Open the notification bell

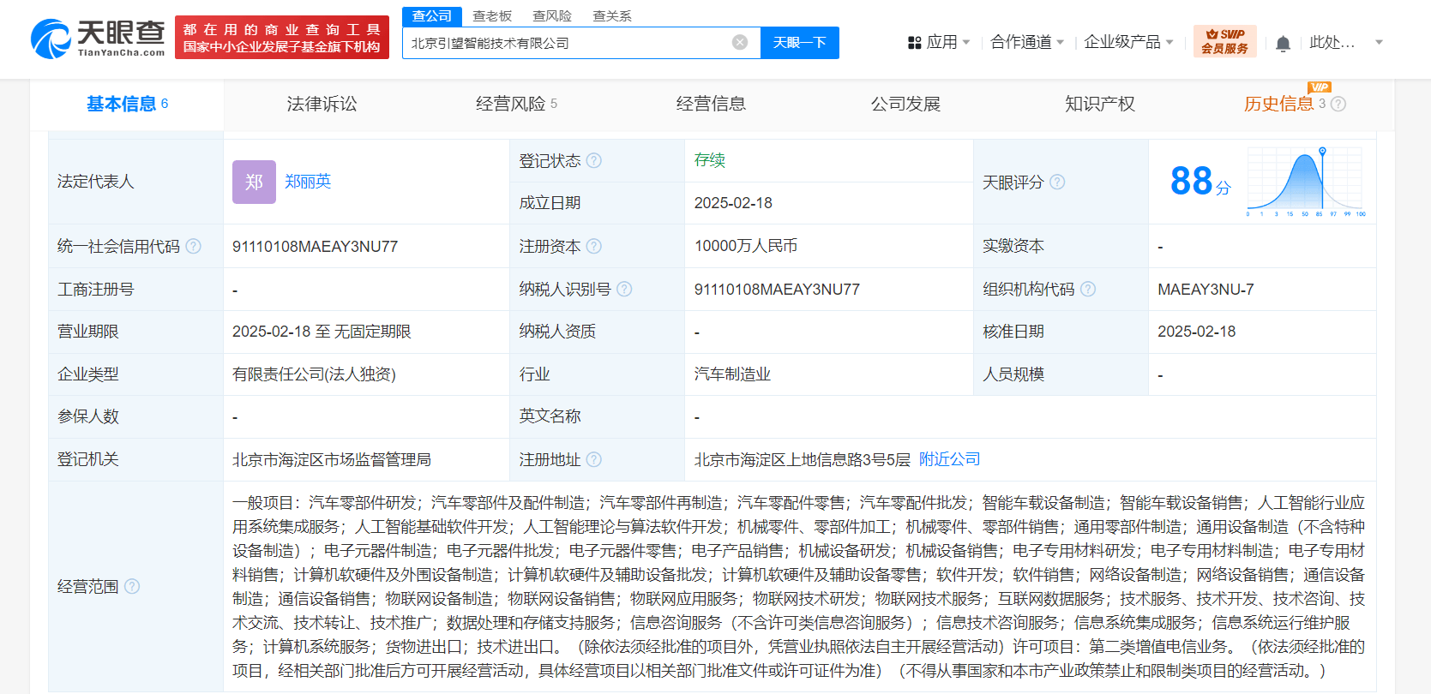click(x=1283, y=43)
